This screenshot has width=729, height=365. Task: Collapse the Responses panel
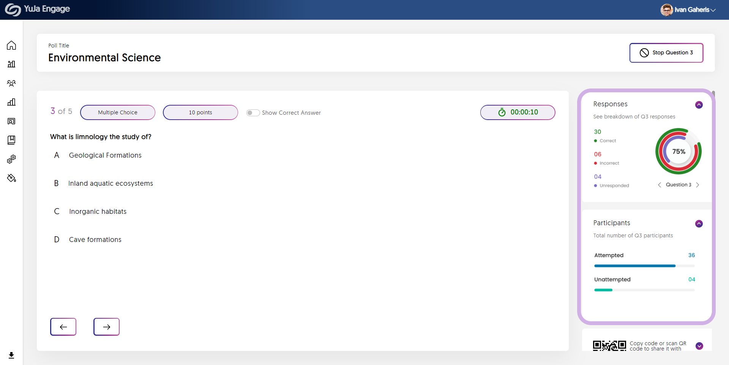[x=699, y=105]
